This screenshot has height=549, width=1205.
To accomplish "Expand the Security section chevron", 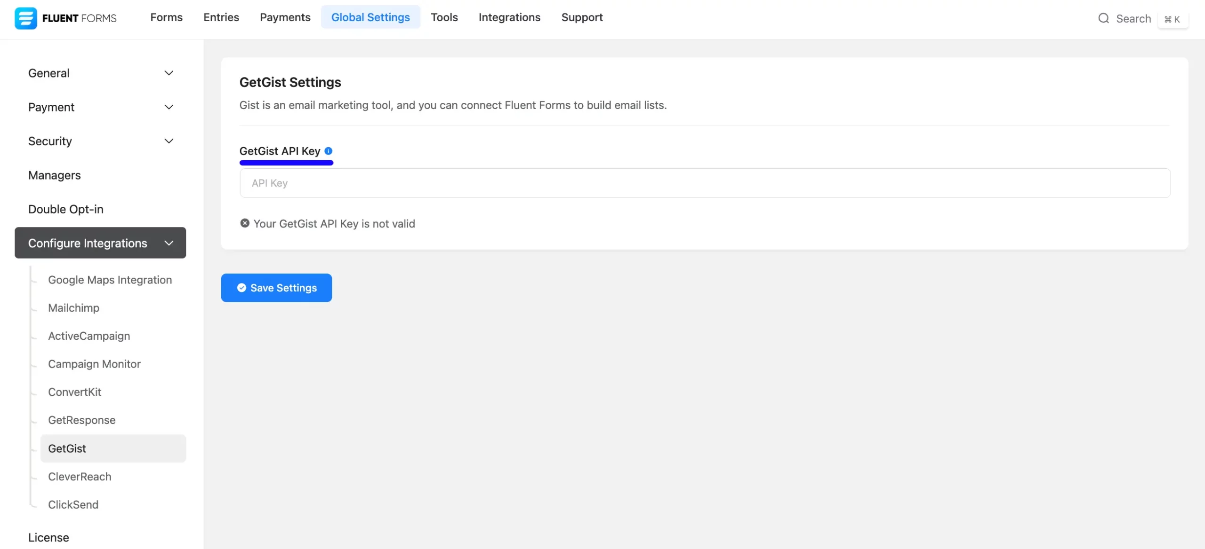I will 169,141.
